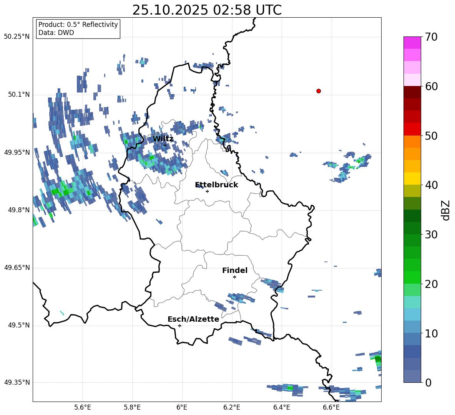The height and width of the screenshot is (415, 455).
Task: Pick the bright green colorbar segment above 20
Action: click(412, 277)
